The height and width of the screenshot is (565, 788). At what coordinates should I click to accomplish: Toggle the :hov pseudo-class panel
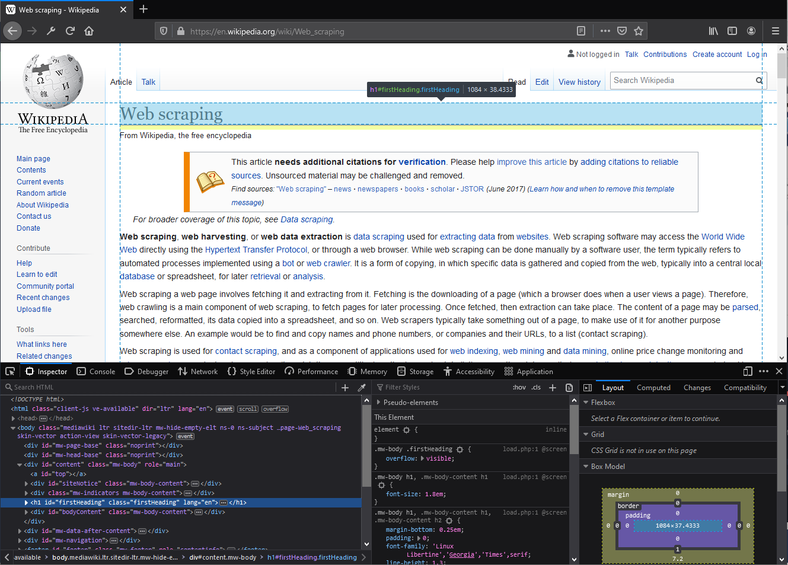click(x=519, y=387)
